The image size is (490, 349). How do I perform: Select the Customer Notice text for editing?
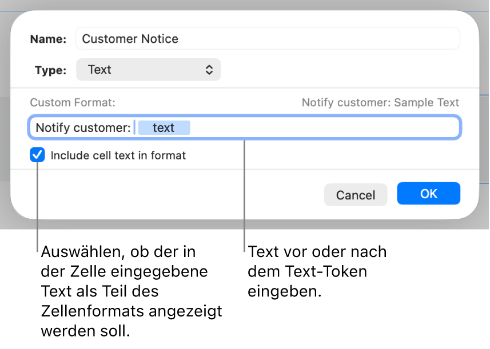[130, 38]
